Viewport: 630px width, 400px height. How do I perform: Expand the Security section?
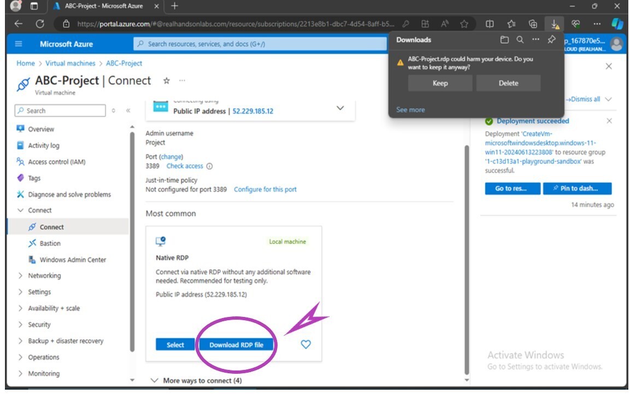[20, 325]
